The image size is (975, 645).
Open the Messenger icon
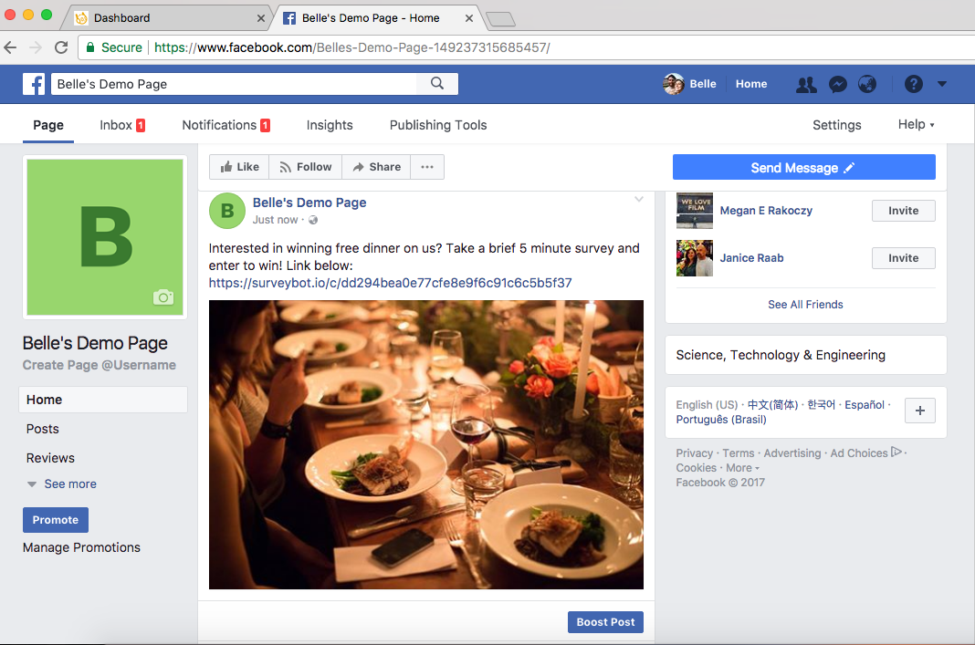[x=837, y=84]
